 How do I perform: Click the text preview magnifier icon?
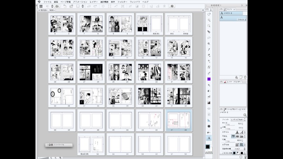pyautogui.click(x=245, y=115)
